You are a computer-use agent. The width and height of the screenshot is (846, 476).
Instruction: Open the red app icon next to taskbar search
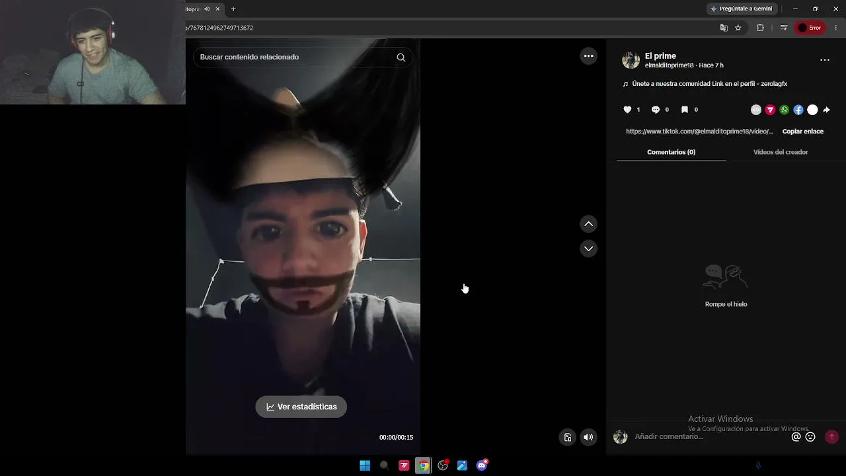coord(404,465)
